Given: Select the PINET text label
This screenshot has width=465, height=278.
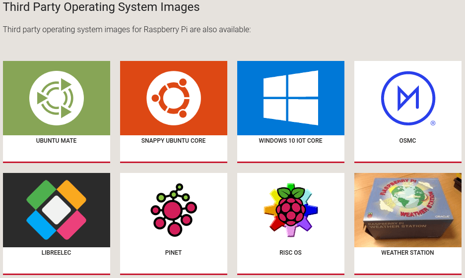Looking at the screenshot, I should [x=174, y=253].
